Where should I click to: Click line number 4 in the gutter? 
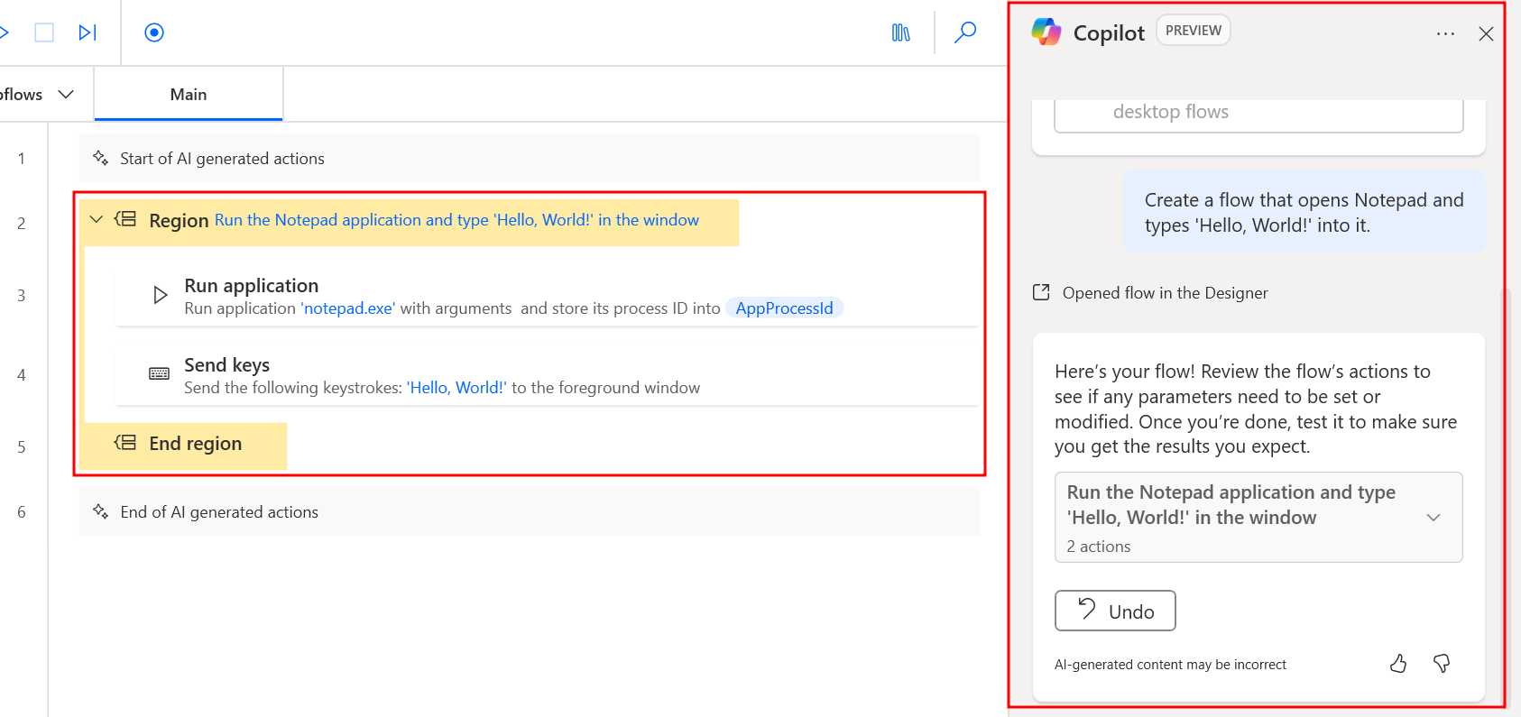coord(21,375)
